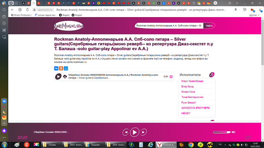Open VK in browser sidebar
The width and height of the screenshot is (264, 148).
pos(4,101)
